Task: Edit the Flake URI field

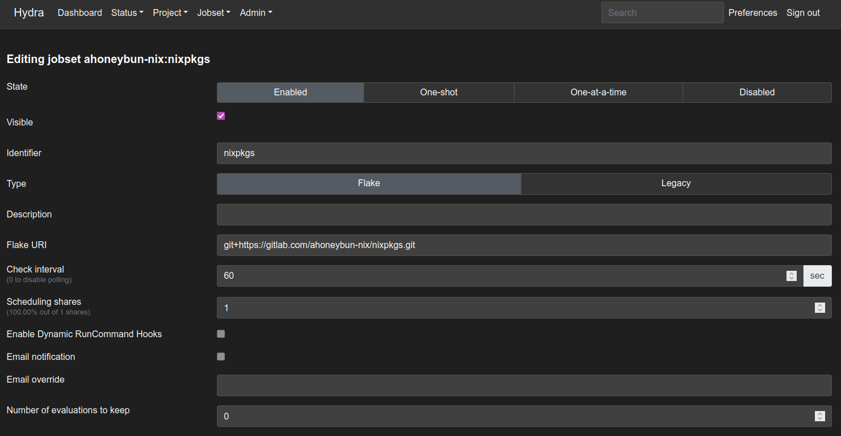Action: tap(524, 245)
